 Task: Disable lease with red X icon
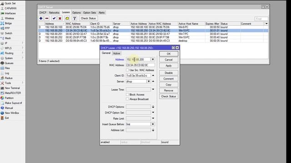(60, 18)
